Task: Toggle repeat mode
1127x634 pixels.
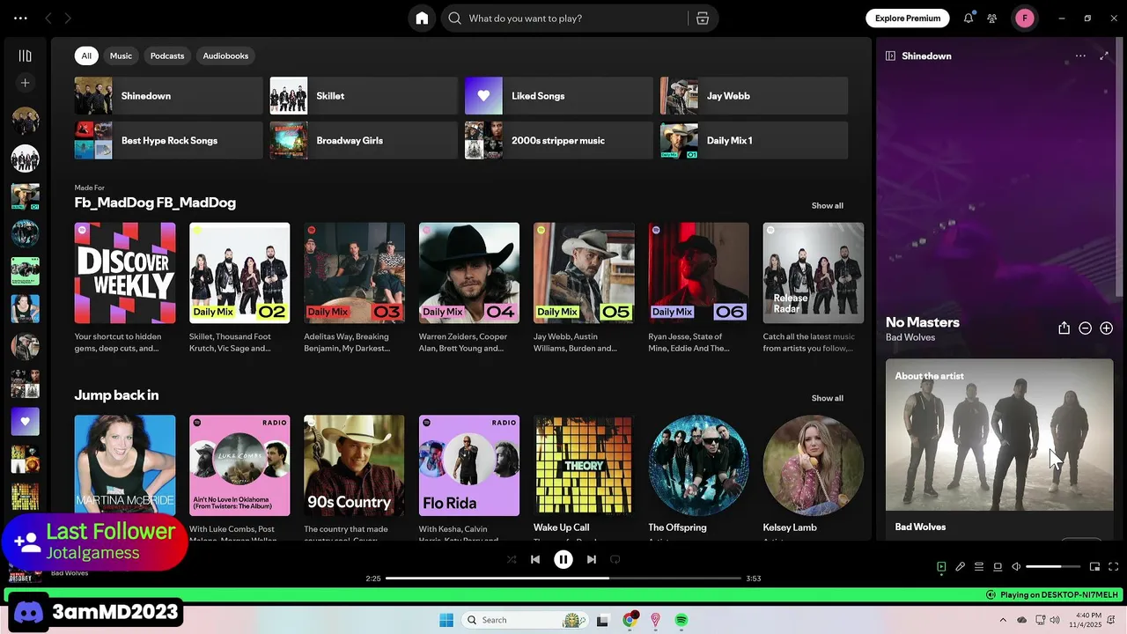Action: click(615, 559)
